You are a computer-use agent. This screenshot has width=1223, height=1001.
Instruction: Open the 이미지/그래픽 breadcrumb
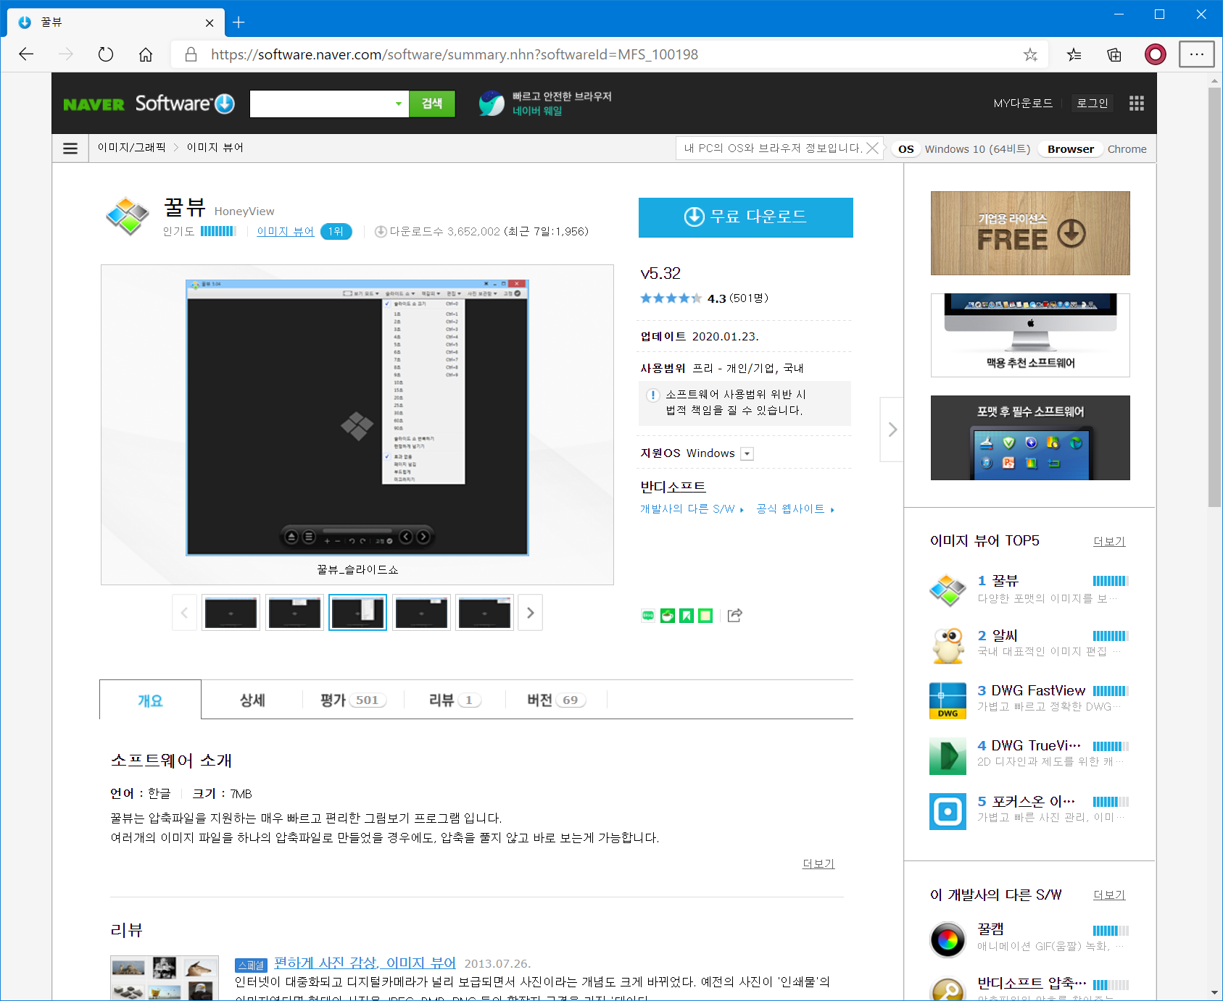pos(132,148)
